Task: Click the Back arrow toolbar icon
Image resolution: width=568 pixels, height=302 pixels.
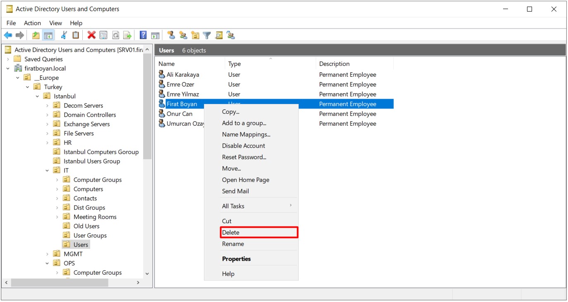Action: point(8,35)
